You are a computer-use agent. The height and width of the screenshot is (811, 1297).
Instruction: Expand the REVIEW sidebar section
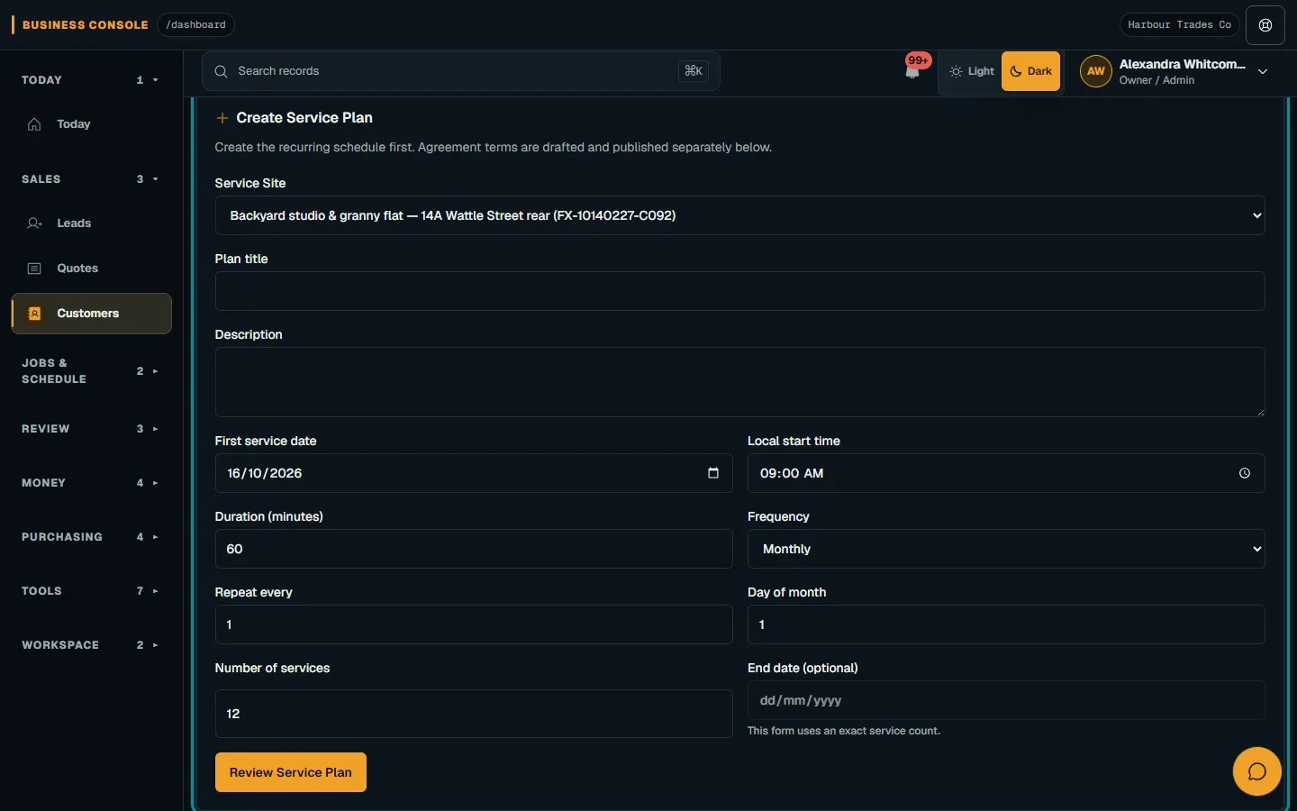[90, 429]
